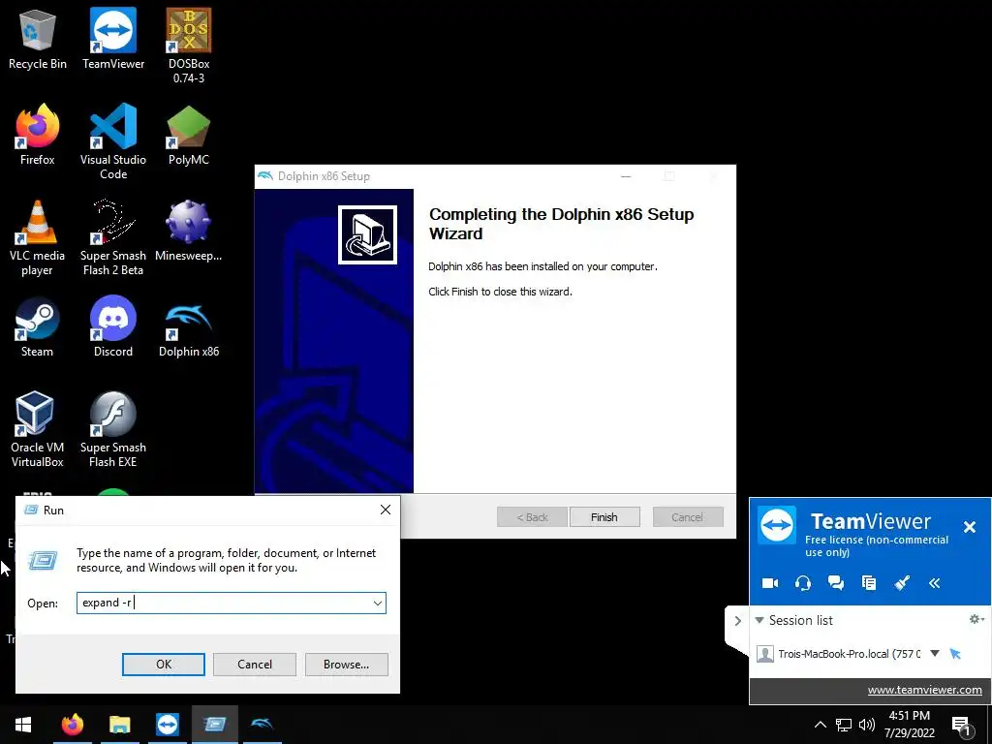Open TeamViewer session list gear settings
The height and width of the screenshot is (744, 992).
(976, 619)
